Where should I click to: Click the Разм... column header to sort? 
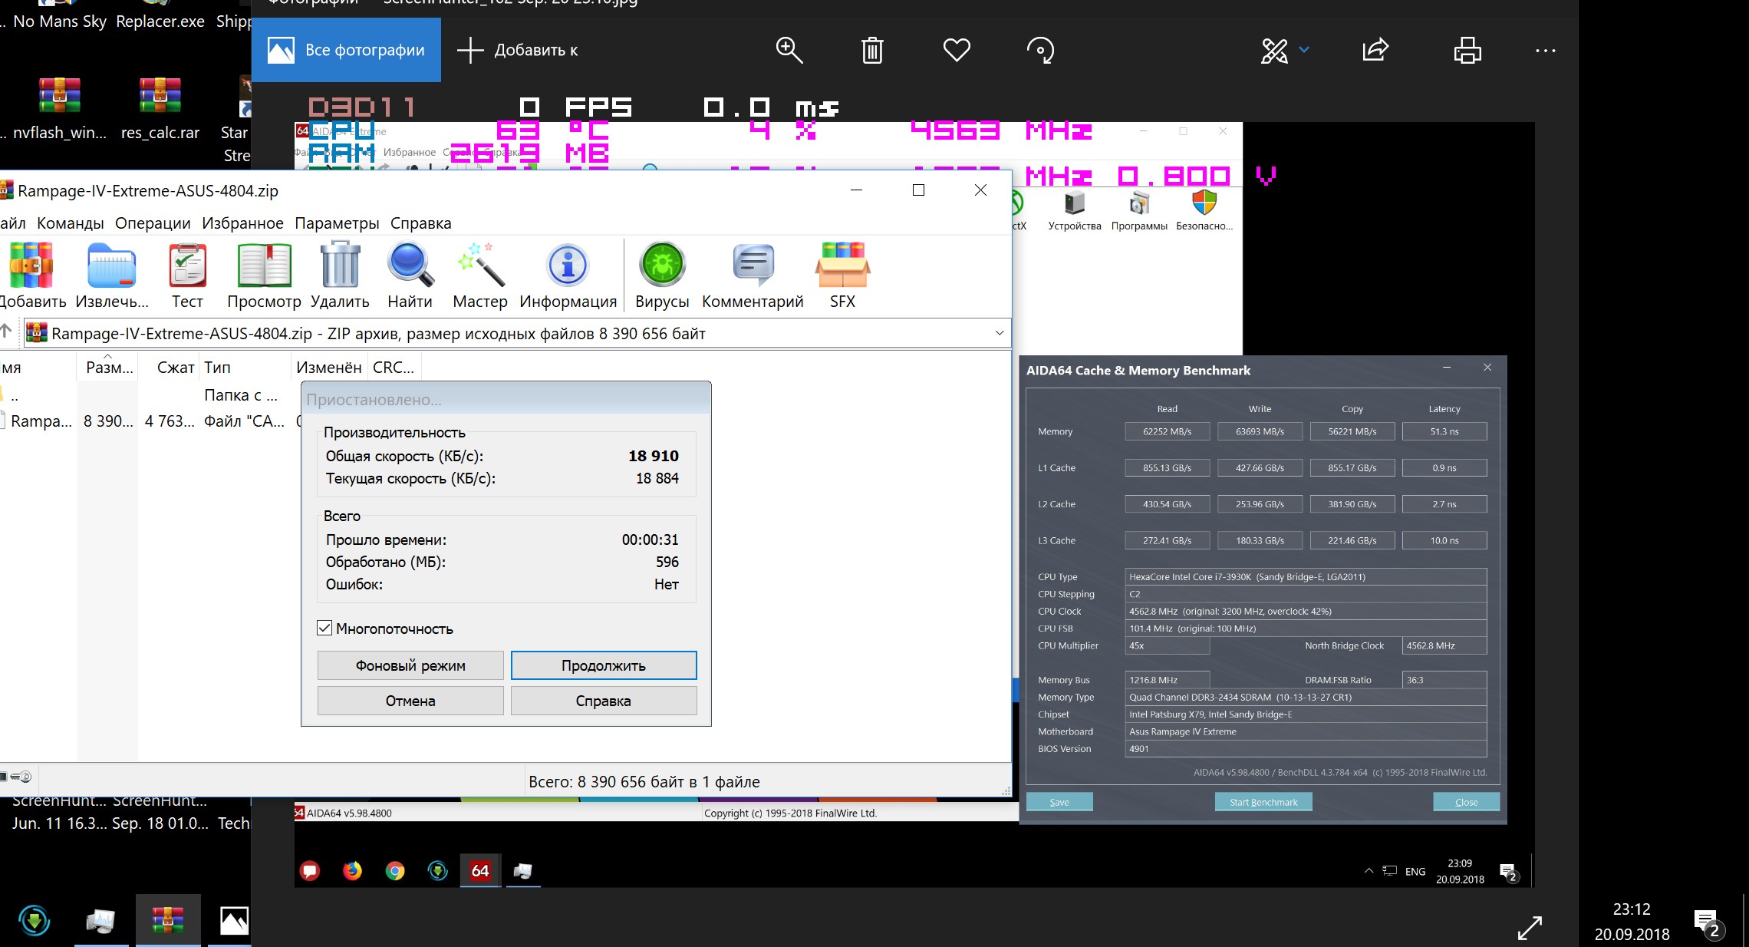(x=109, y=368)
